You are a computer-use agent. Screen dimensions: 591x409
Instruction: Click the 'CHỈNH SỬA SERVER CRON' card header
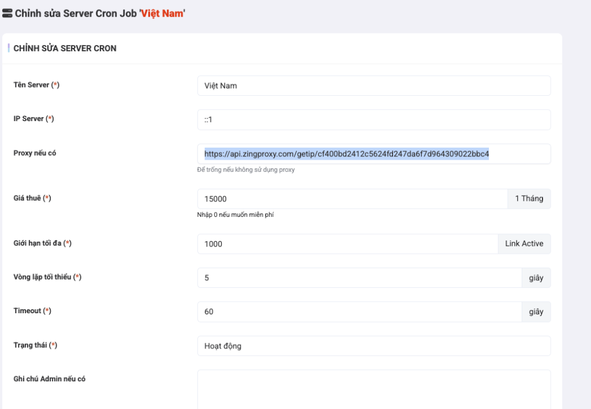tap(65, 48)
